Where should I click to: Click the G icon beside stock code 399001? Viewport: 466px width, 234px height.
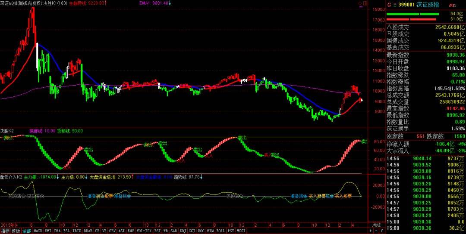click(389, 5)
